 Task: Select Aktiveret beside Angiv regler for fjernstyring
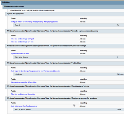coord(82,71)
